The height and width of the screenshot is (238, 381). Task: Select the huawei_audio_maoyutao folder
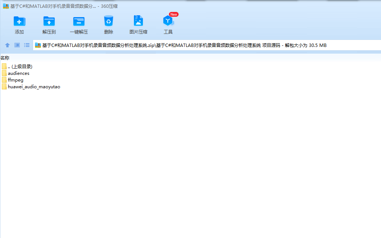pos(34,87)
